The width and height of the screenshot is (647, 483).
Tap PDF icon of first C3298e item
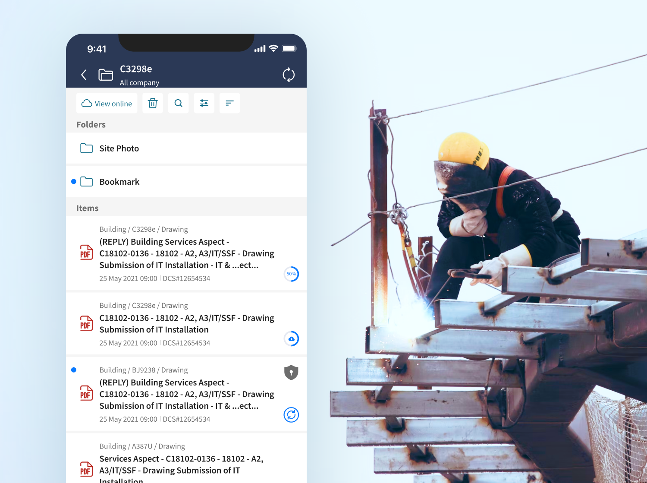[86, 253]
